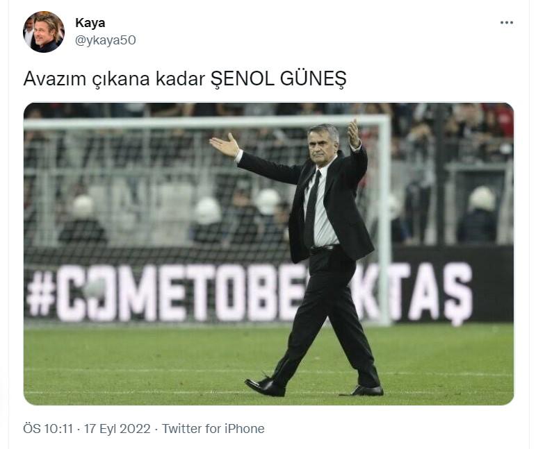Open the tweet's three-dot more options menu

pos(506,23)
